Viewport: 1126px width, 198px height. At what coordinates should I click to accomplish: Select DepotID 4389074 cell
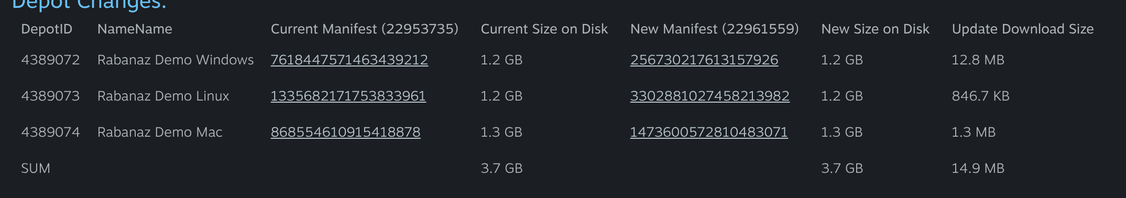[x=50, y=132]
